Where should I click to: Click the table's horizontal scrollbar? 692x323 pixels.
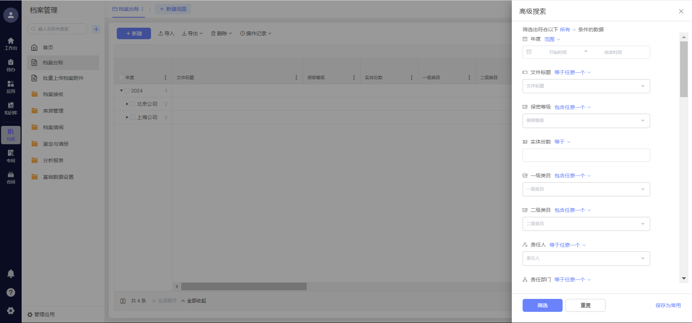click(244, 287)
